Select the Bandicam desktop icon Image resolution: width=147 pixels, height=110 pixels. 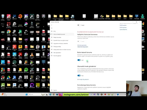tap(3, 78)
